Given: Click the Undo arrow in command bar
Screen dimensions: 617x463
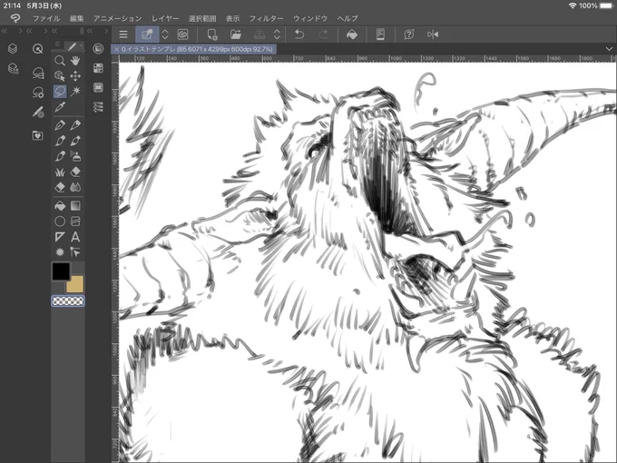Looking at the screenshot, I should click(299, 34).
